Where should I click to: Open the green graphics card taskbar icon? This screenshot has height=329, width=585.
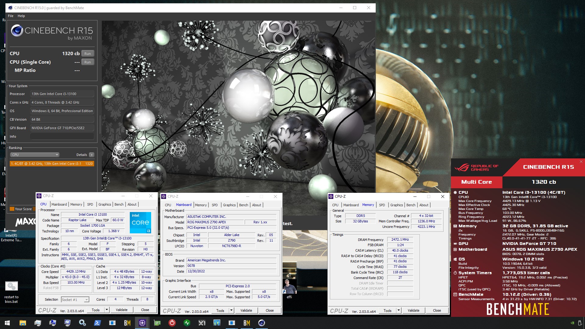[x=157, y=323]
